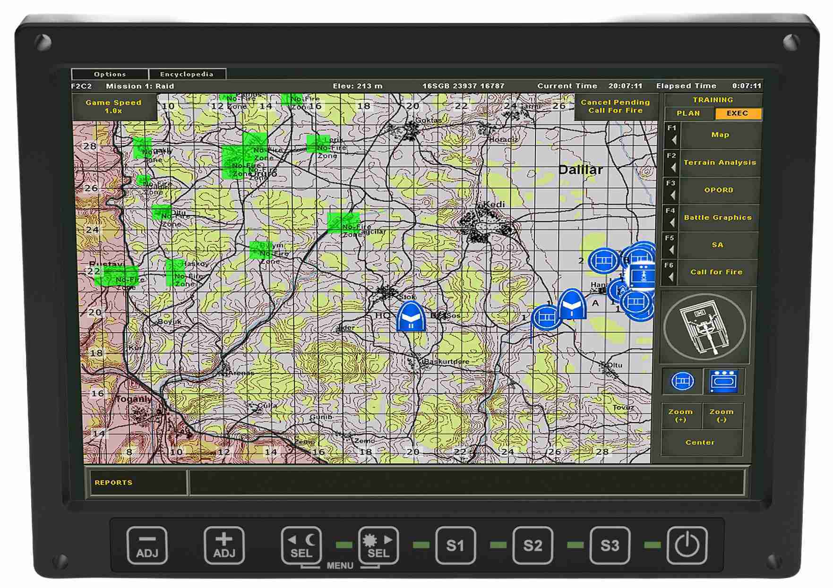Tap the S3 hardware key
Screen dimensions: 833x588
[610, 545]
